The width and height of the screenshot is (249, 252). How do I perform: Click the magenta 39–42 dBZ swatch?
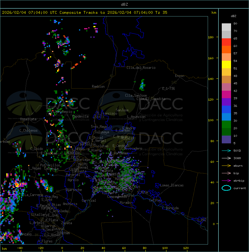point(226,95)
